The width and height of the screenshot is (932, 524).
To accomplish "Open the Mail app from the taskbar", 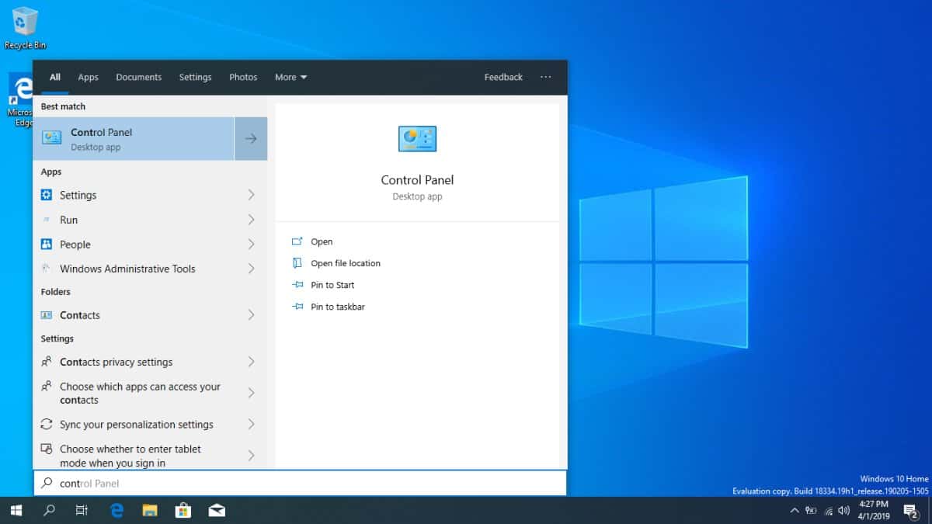I will (x=217, y=510).
